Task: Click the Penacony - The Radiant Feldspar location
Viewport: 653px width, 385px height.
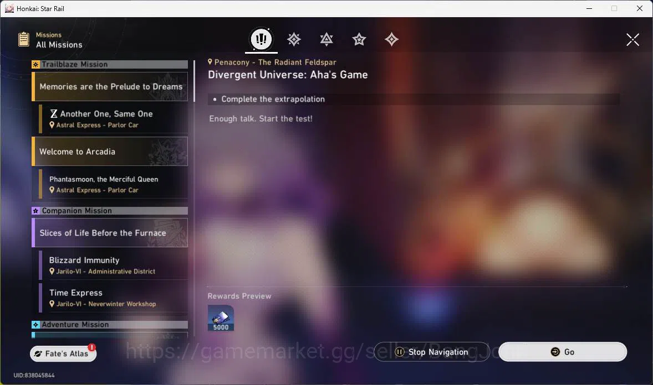Action: click(x=276, y=63)
